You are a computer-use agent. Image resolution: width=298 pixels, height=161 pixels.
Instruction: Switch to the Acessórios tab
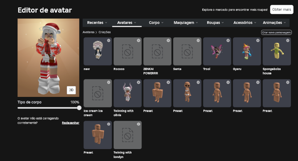245,23
